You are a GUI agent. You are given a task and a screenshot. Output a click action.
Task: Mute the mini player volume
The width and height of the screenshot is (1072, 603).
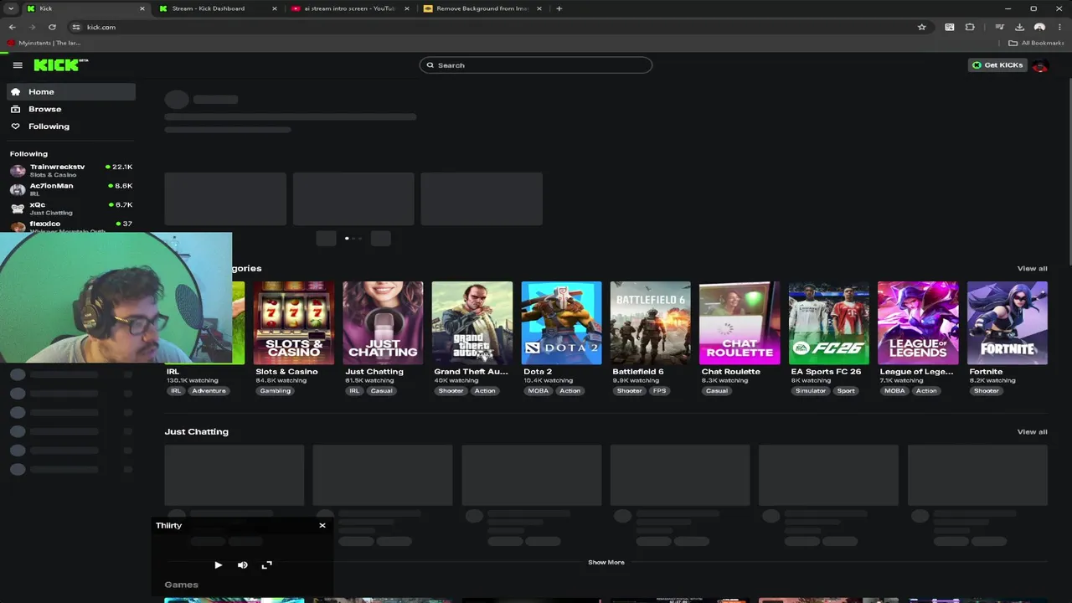[242, 565]
